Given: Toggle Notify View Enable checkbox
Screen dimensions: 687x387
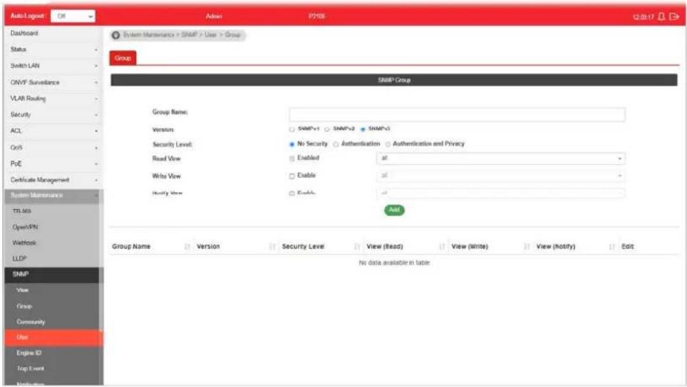Looking at the screenshot, I should pyautogui.click(x=292, y=193).
